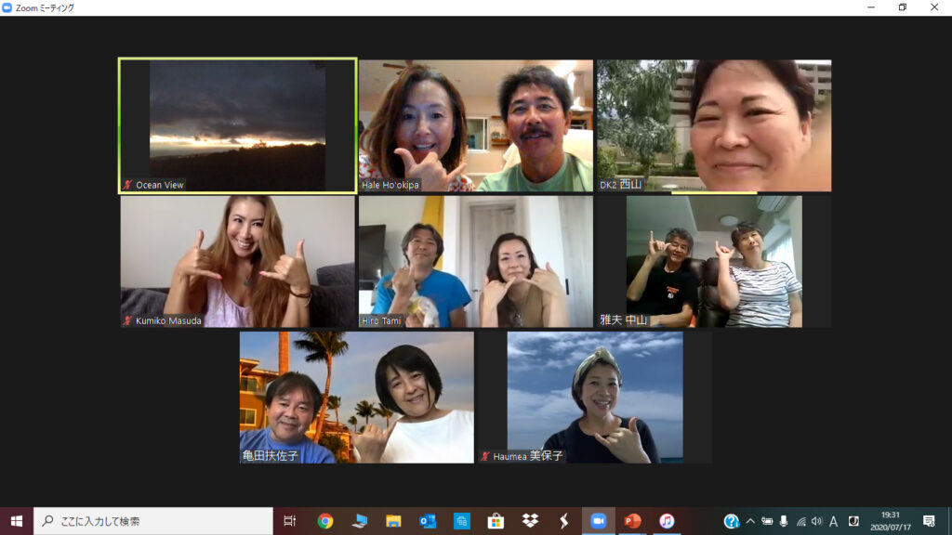Open Wi-Fi network settings tray icon
This screenshot has height=535, width=952.
[800, 521]
